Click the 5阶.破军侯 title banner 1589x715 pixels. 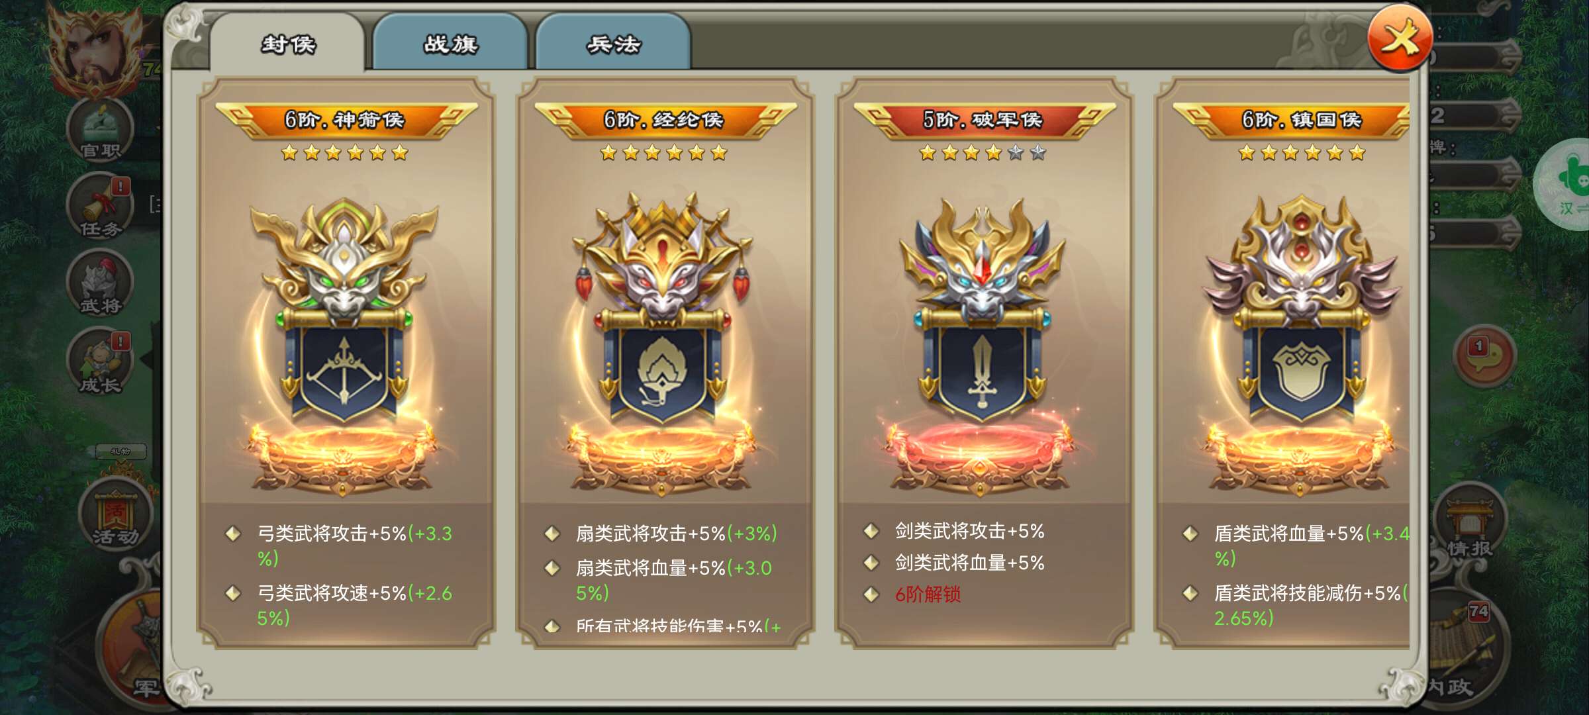(984, 120)
